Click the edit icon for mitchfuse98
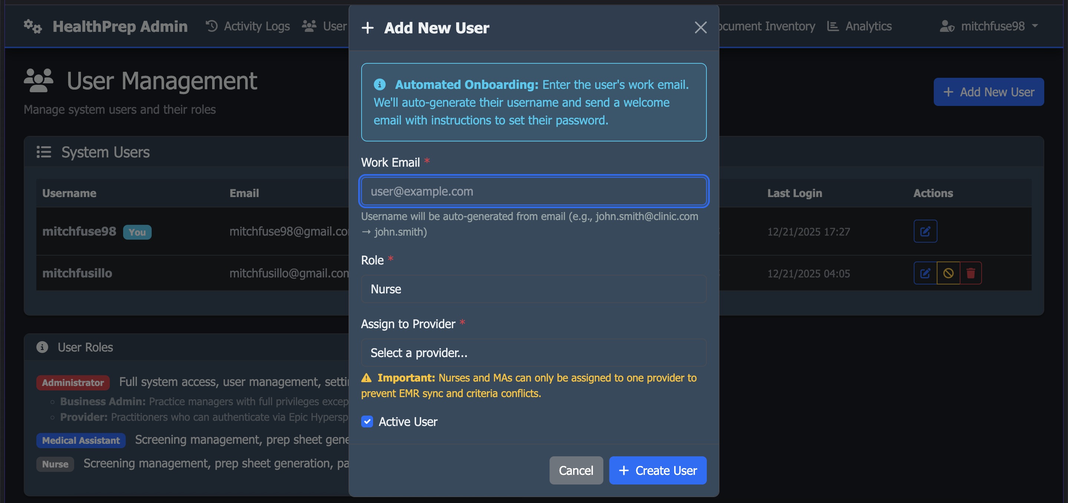 tap(925, 231)
